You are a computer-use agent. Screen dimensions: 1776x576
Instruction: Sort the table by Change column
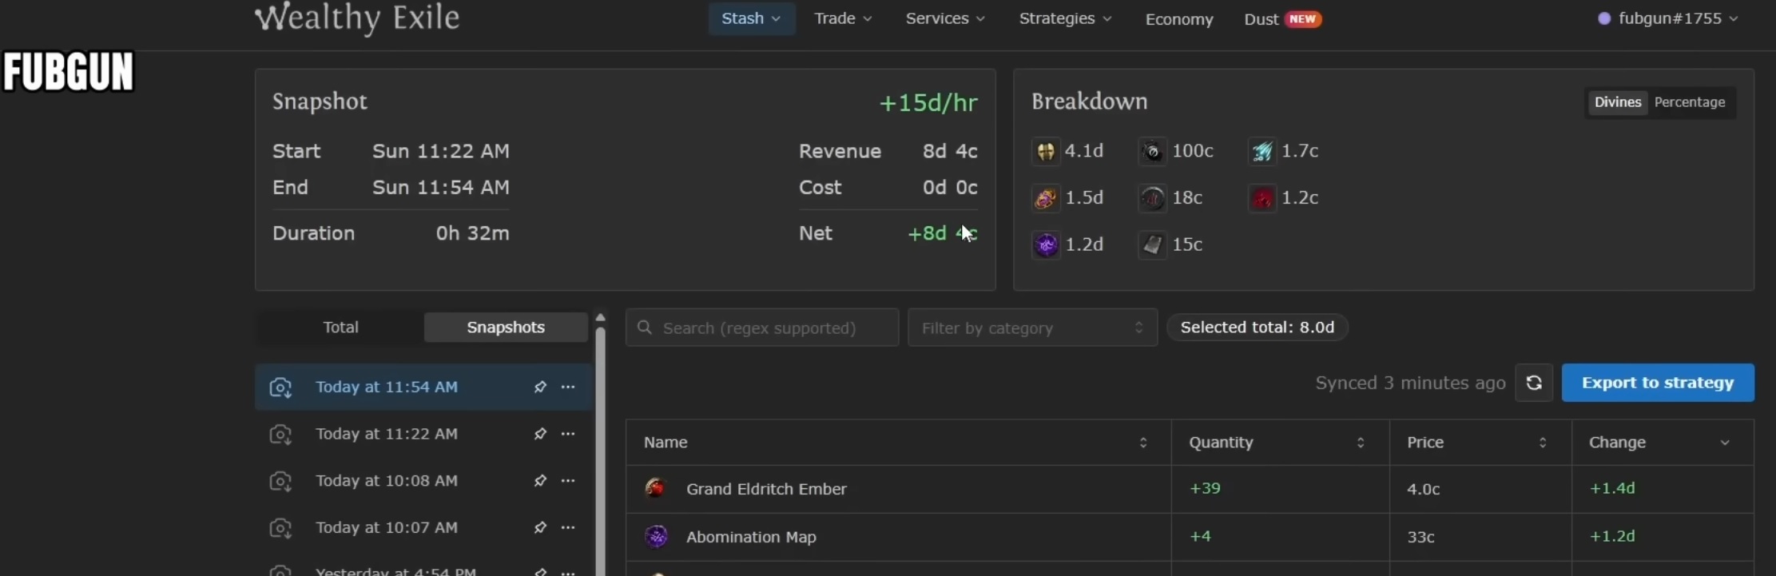1663,443
